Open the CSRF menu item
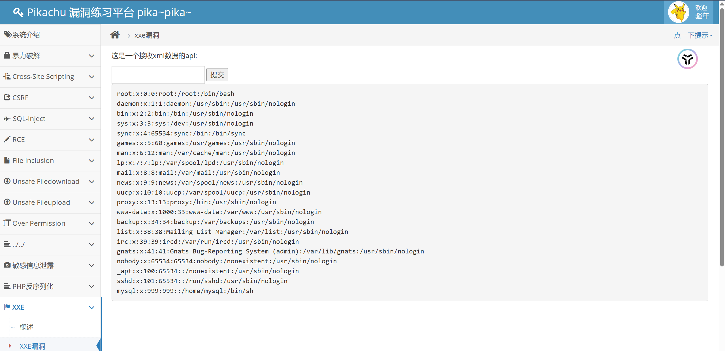Screen dimensions: 725x351 click(x=20, y=98)
